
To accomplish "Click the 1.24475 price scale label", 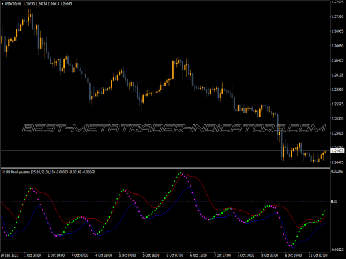I will (x=337, y=162).
